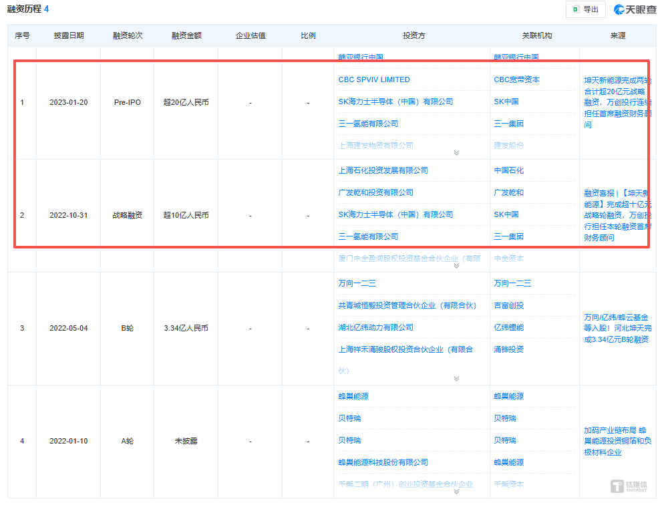Expand investor list for row 1
The height and width of the screenshot is (505, 664).
coord(456,153)
